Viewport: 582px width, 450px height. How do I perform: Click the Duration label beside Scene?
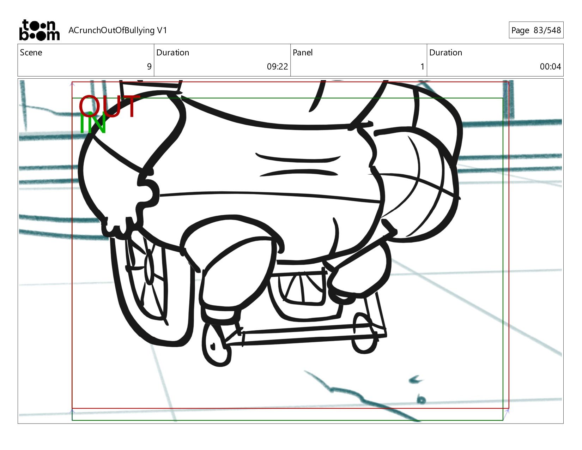tap(172, 53)
